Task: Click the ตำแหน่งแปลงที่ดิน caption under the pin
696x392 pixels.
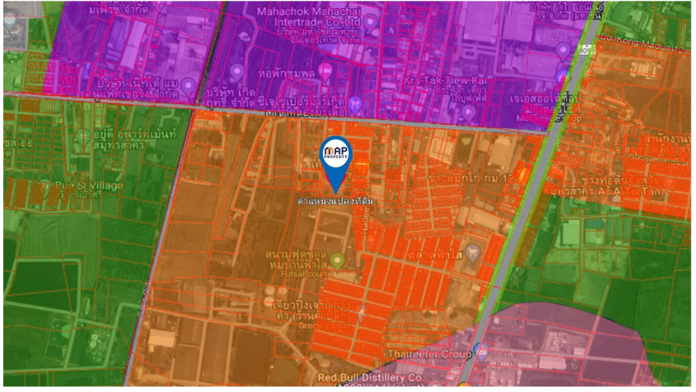Action: pos(335,201)
